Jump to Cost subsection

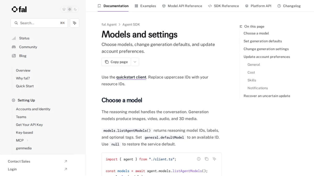coord(251,72)
